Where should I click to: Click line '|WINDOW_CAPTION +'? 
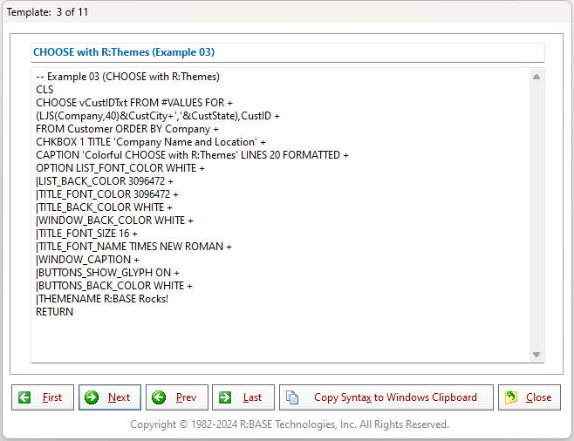click(88, 260)
